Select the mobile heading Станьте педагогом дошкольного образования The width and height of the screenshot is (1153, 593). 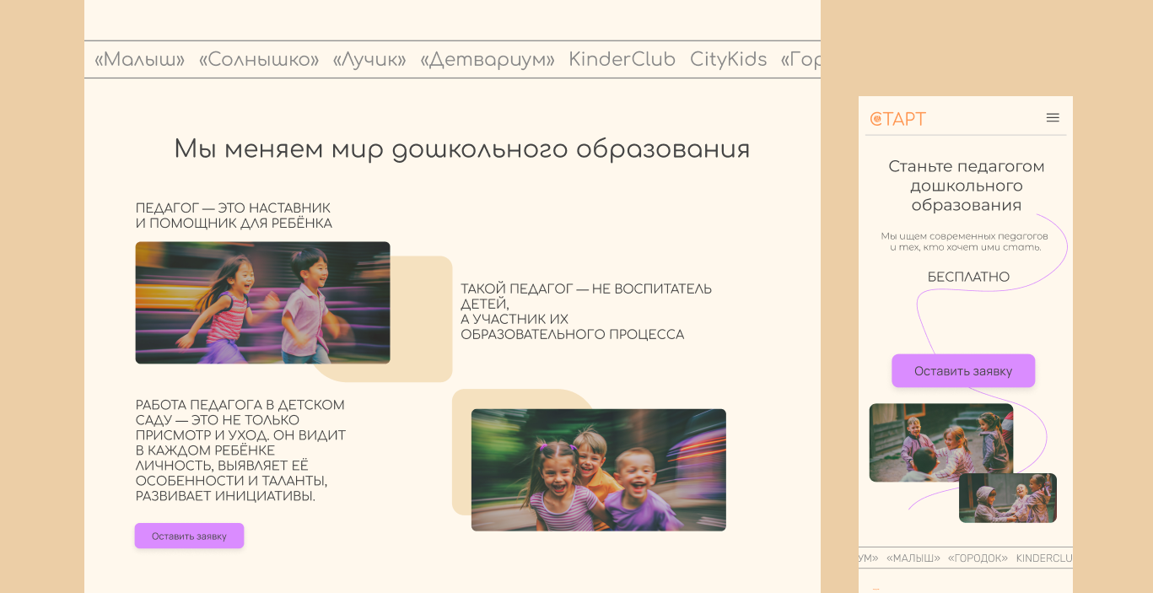coord(966,186)
